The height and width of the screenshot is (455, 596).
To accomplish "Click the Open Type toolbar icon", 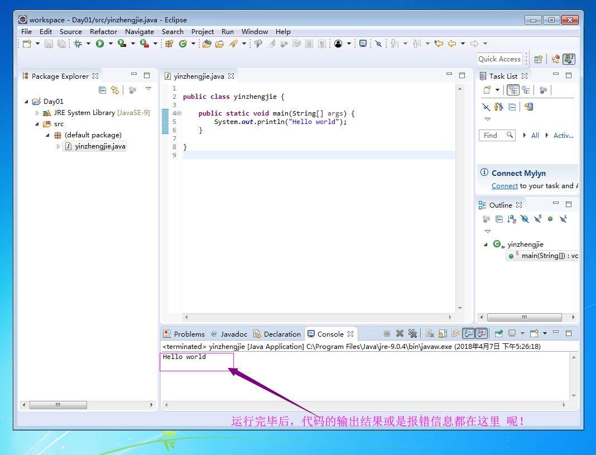I will coord(207,44).
